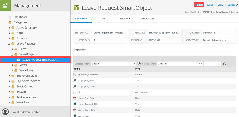The image size is (239, 117).
Task: Click the Approver_Comments memo icon
Action: click(75, 75)
